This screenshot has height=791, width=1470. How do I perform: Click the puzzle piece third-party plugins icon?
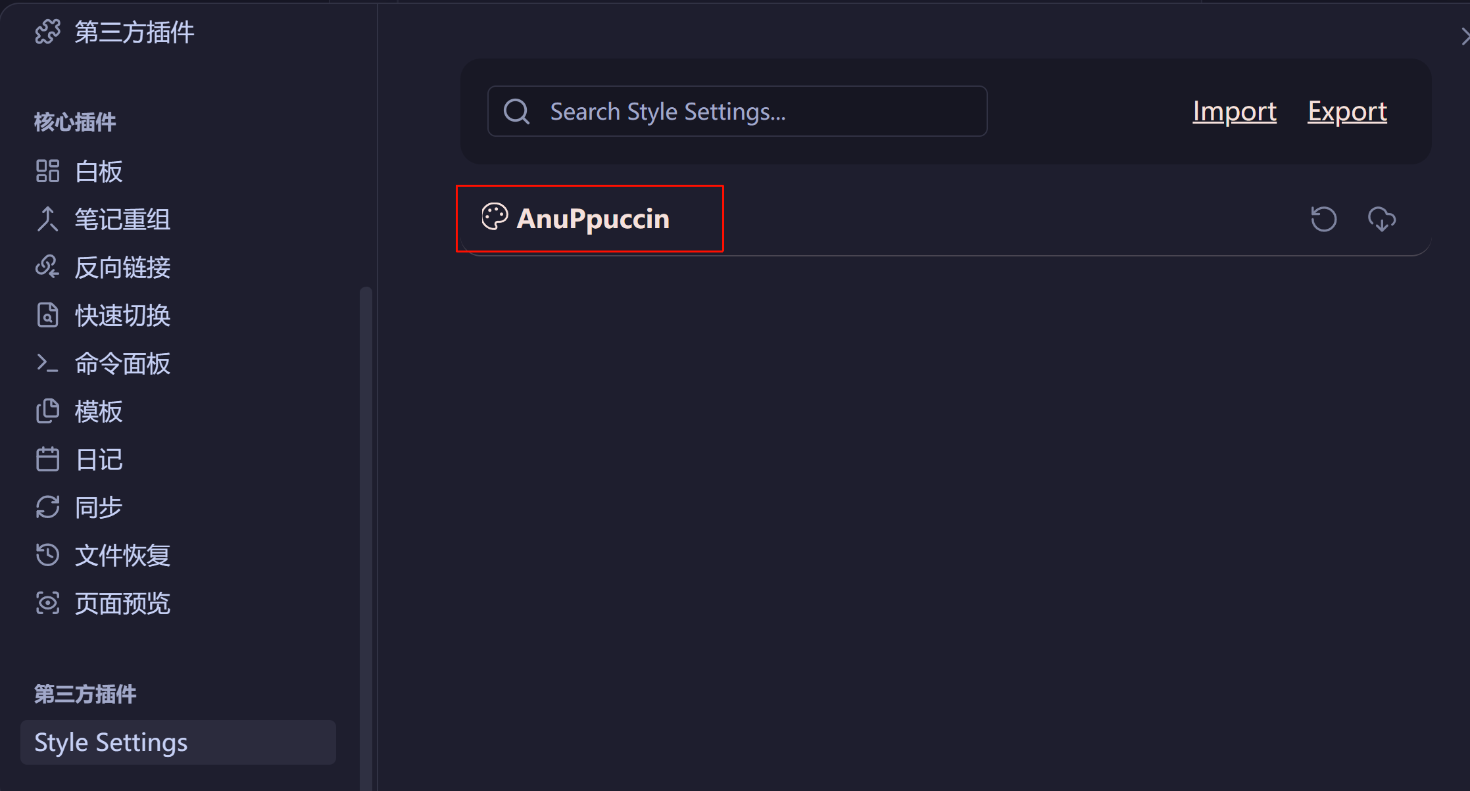coord(47,32)
